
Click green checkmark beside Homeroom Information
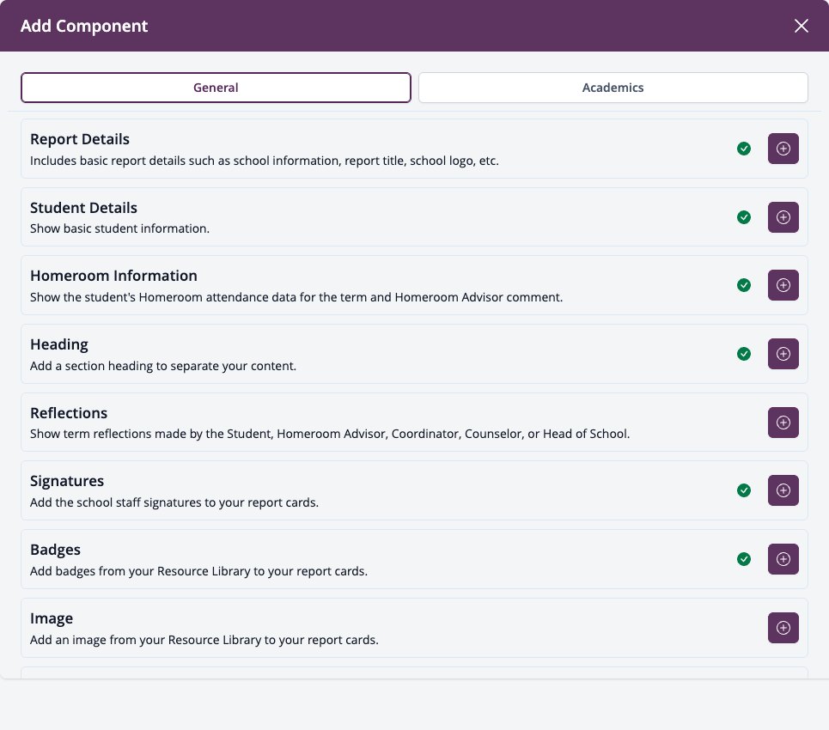[744, 285]
